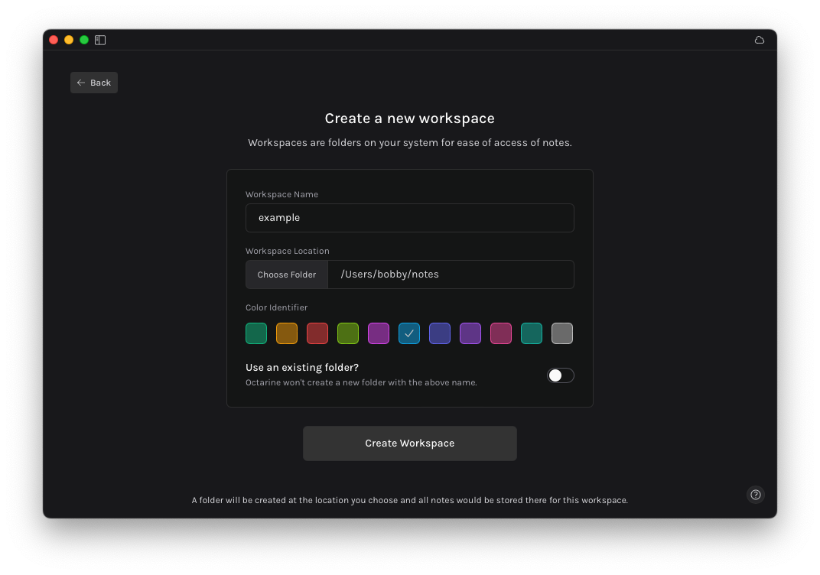Click the currently checked blue color swatch
The width and height of the screenshot is (820, 575).
coord(409,333)
